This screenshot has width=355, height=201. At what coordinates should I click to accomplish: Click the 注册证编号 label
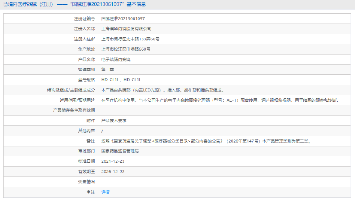(84, 18)
